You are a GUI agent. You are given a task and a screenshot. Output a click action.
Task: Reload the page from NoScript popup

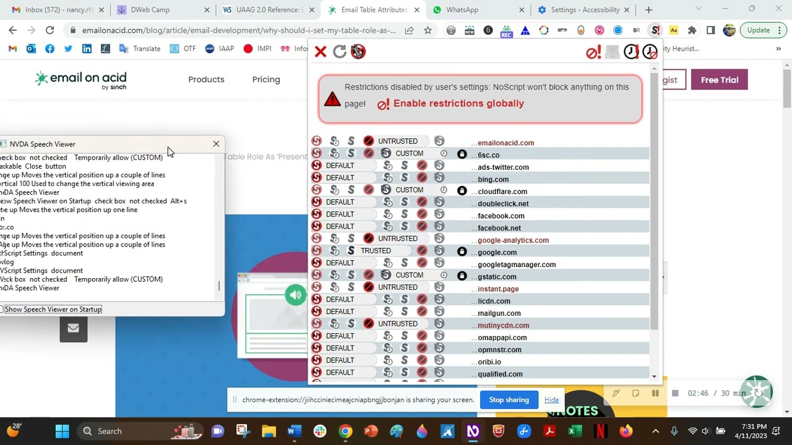click(339, 52)
